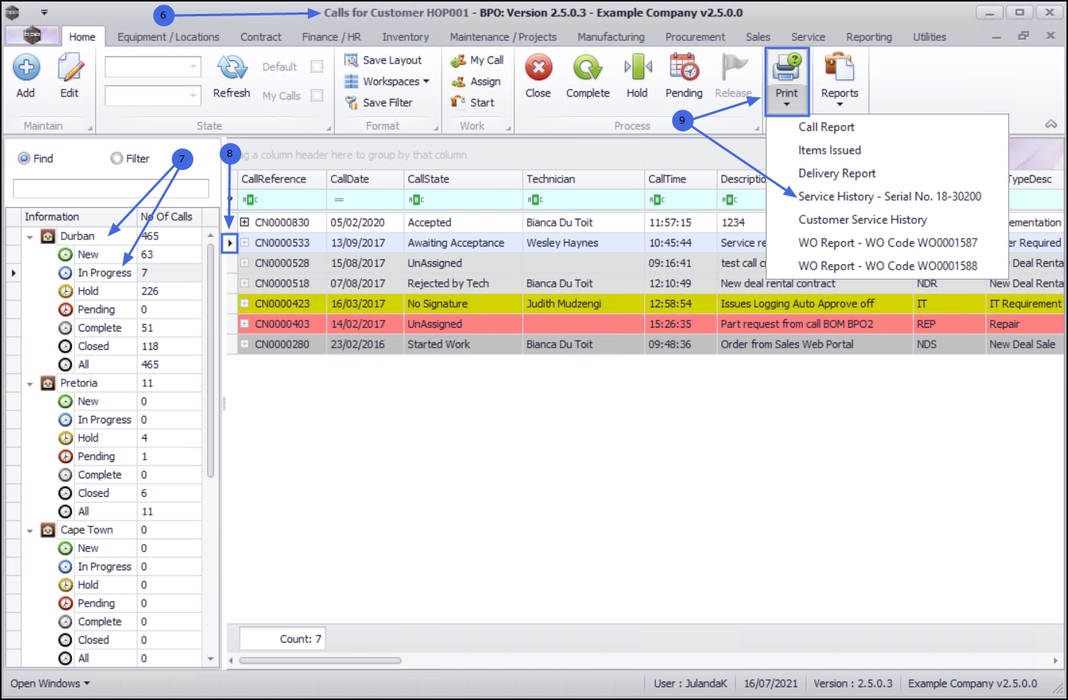The image size is (1068, 700).
Task: Click the Refresh icon
Action: (x=231, y=68)
